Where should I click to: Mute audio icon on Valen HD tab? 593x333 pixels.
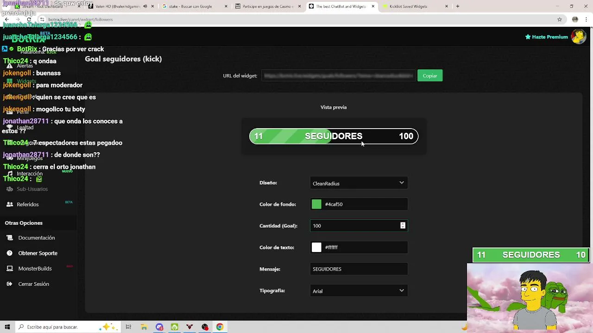tap(145, 6)
